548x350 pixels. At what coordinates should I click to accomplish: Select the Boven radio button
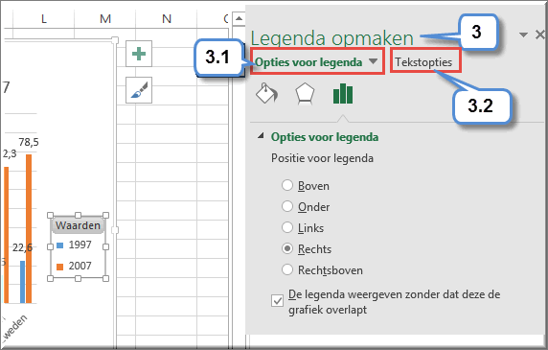pyautogui.click(x=287, y=185)
